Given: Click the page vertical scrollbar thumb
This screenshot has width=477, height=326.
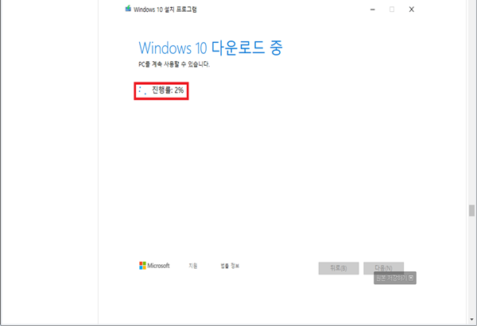Looking at the screenshot, I should pos(471,211).
